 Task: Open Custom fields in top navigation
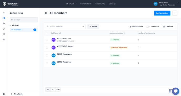pos(86,4)
